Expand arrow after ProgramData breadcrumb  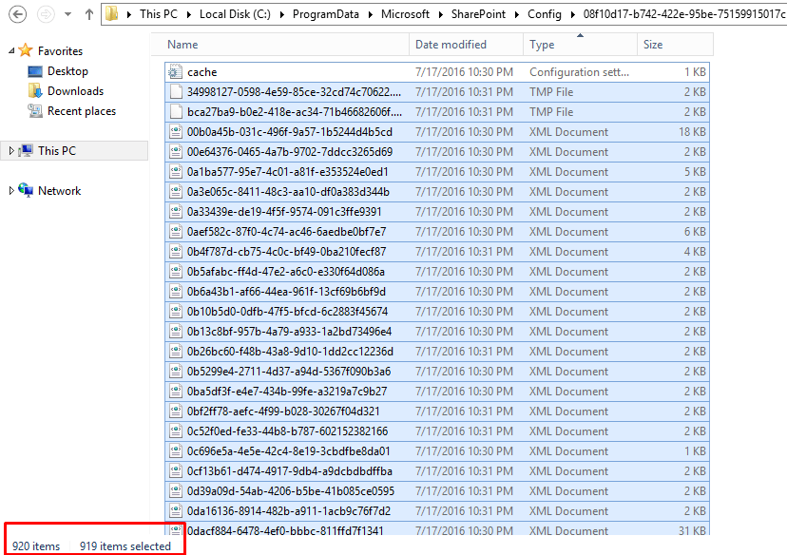tap(371, 14)
